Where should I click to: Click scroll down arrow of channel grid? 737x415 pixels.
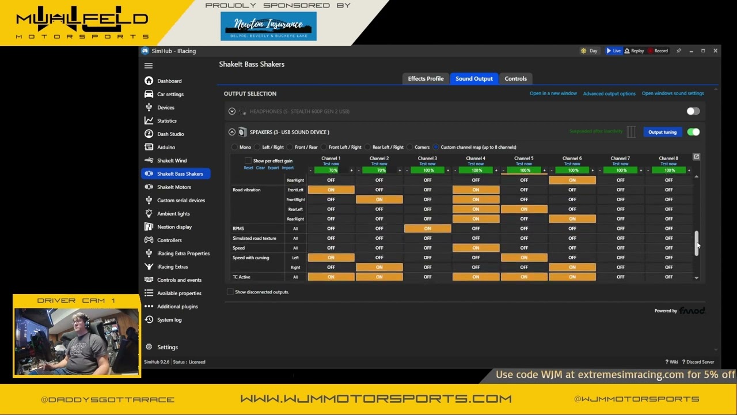pos(696,278)
